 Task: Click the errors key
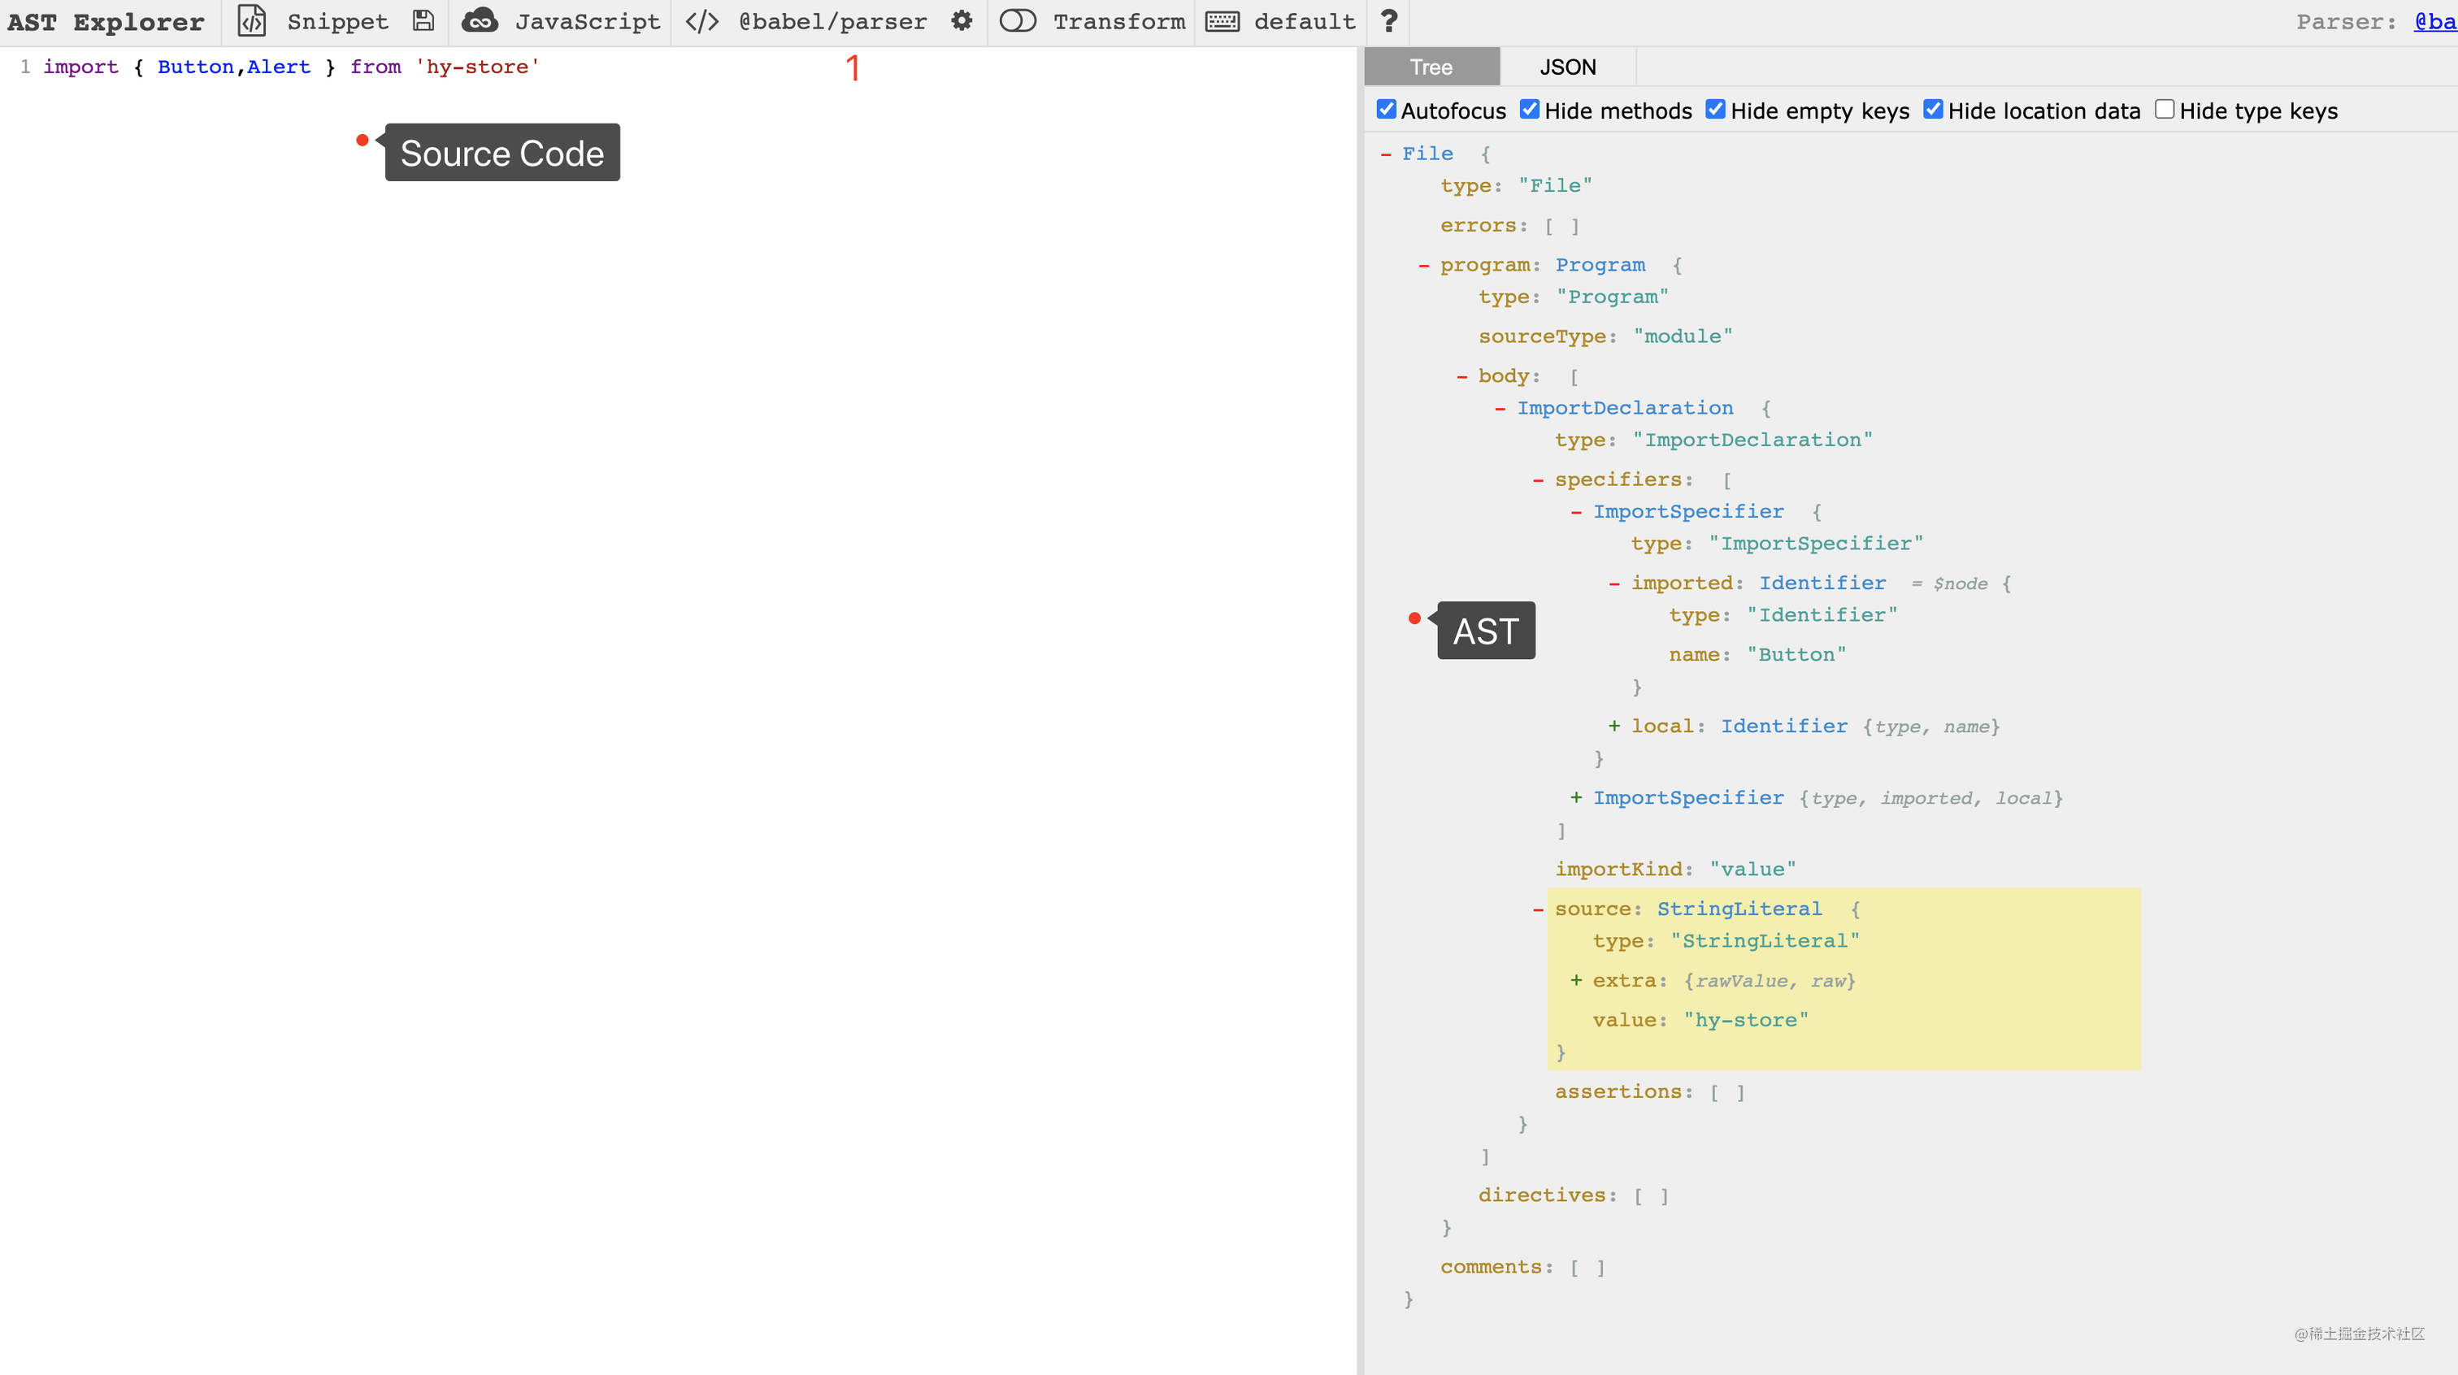tap(1479, 226)
